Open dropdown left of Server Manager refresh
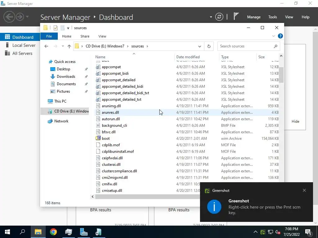Screen dimensions: 318x238 [211, 17]
